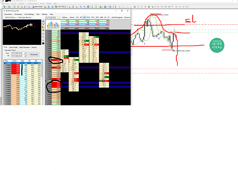238x170 pixels.
Task: Click the price table scrollbar up arrow
Action: tap(42, 61)
